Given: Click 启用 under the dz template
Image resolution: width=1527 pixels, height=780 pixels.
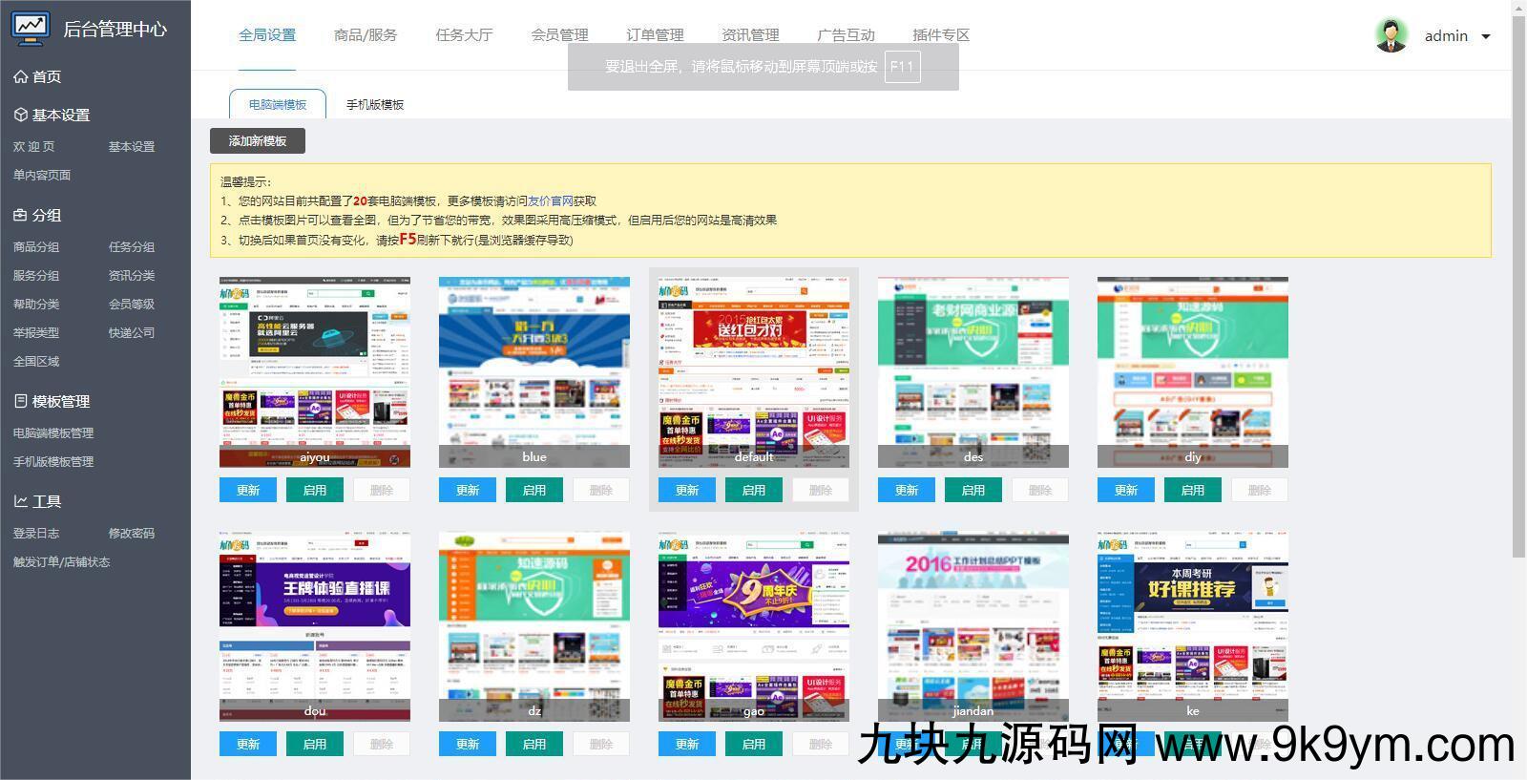Looking at the screenshot, I should point(534,744).
